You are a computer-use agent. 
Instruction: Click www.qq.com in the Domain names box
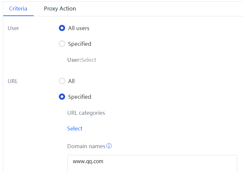(88, 162)
